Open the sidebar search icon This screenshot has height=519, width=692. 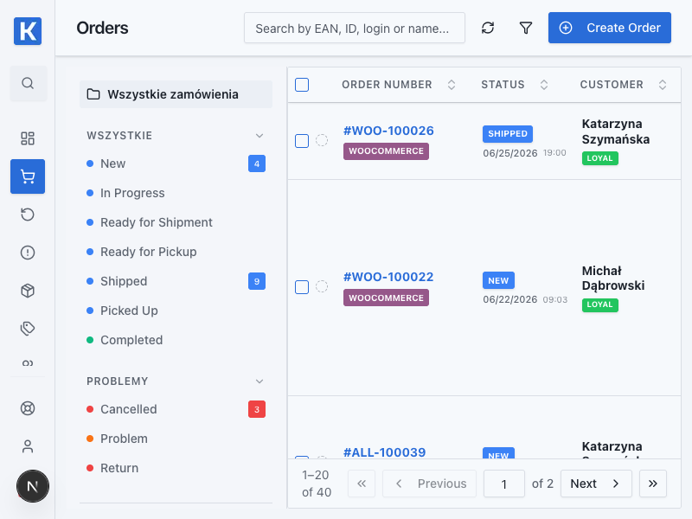click(28, 83)
